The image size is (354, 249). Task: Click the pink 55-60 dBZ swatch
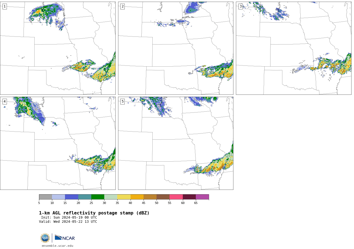point(176,197)
